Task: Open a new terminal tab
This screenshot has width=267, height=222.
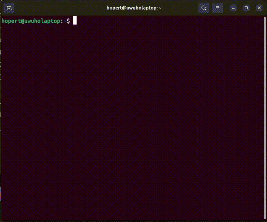Action: point(9,8)
